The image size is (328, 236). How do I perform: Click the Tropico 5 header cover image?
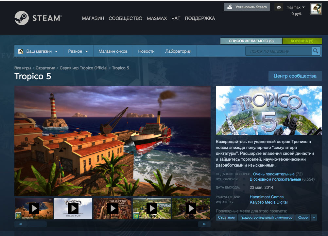[269, 110]
